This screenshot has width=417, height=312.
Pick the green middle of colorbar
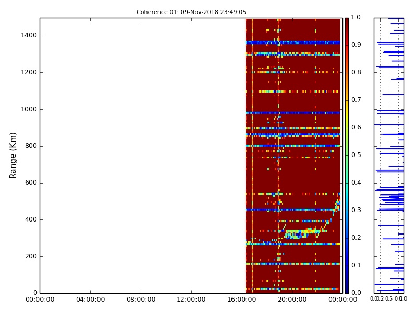(347, 155)
